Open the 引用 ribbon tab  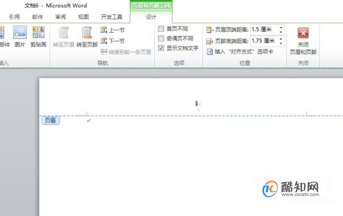click(x=15, y=17)
